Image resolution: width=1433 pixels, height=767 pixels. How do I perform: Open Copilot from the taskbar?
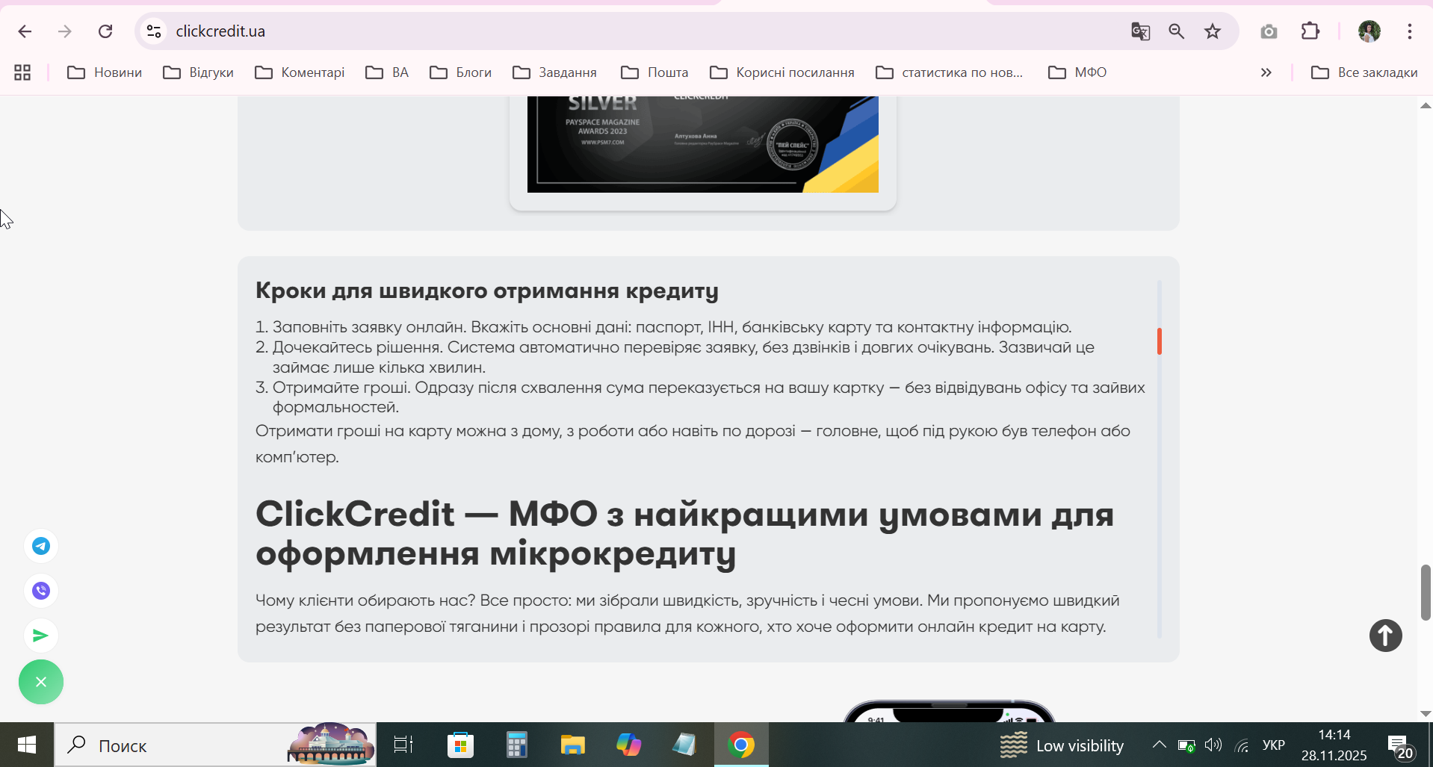coord(628,745)
